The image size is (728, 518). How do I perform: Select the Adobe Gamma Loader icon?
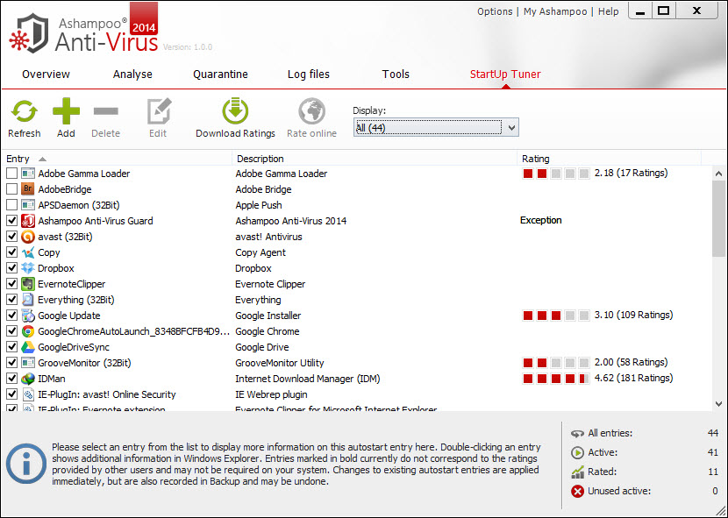[x=28, y=174]
